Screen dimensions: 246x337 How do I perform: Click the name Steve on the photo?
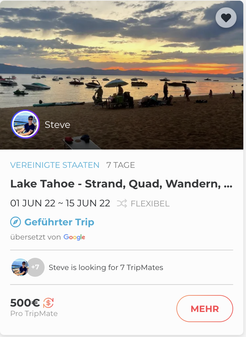[x=57, y=125]
